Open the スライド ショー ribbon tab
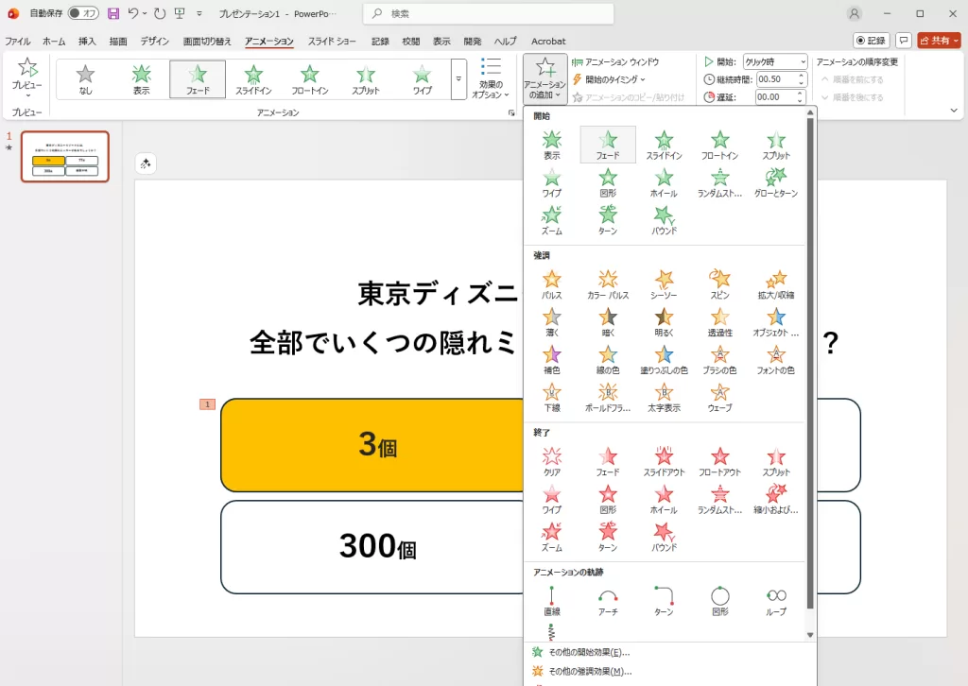Screen dimensions: 968x686 coord(332,42)
